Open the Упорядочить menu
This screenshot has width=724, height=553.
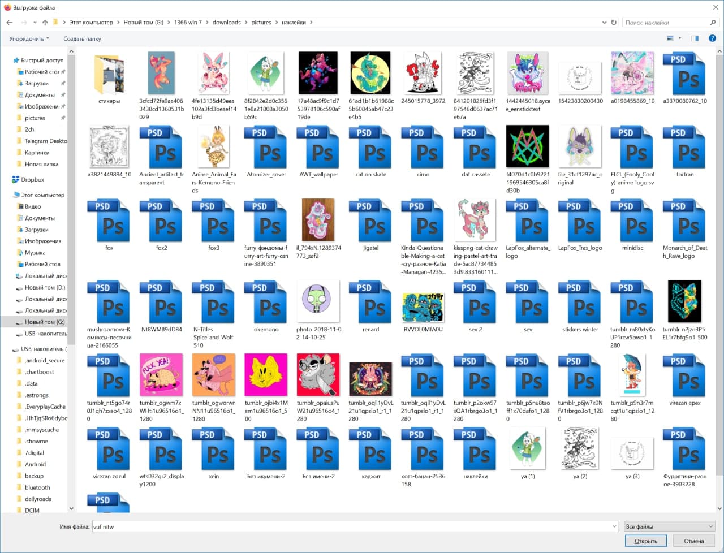tap(29, 38)
